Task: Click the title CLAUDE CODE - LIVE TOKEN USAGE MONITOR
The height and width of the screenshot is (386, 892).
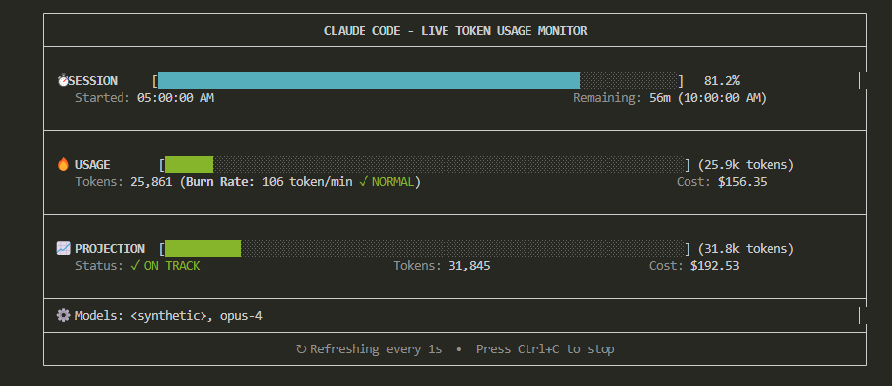Action: coord(455,31)
